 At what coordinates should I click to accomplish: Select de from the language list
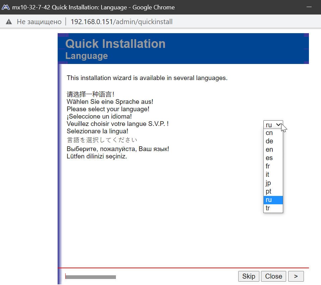273,141
